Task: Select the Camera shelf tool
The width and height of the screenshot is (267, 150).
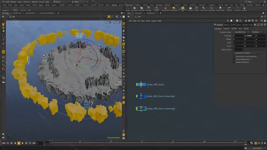Action: [x=128, y=9]
